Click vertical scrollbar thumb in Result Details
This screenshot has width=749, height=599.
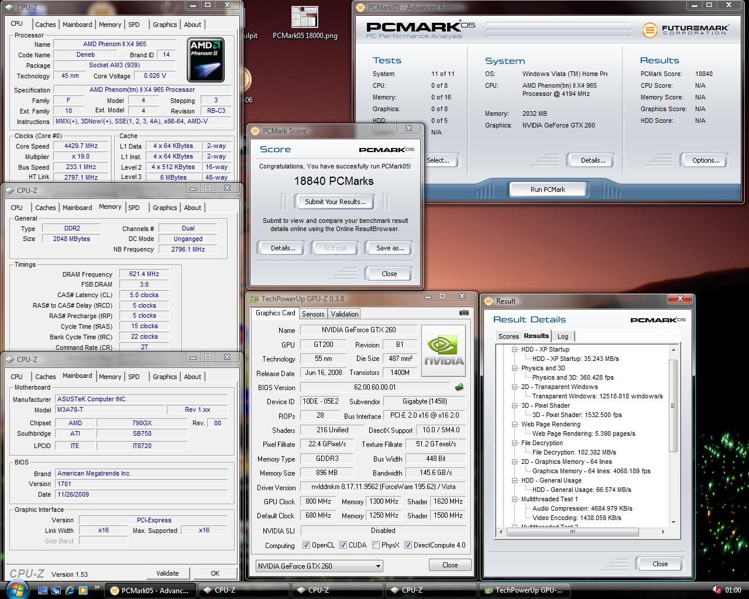point(673,405)
